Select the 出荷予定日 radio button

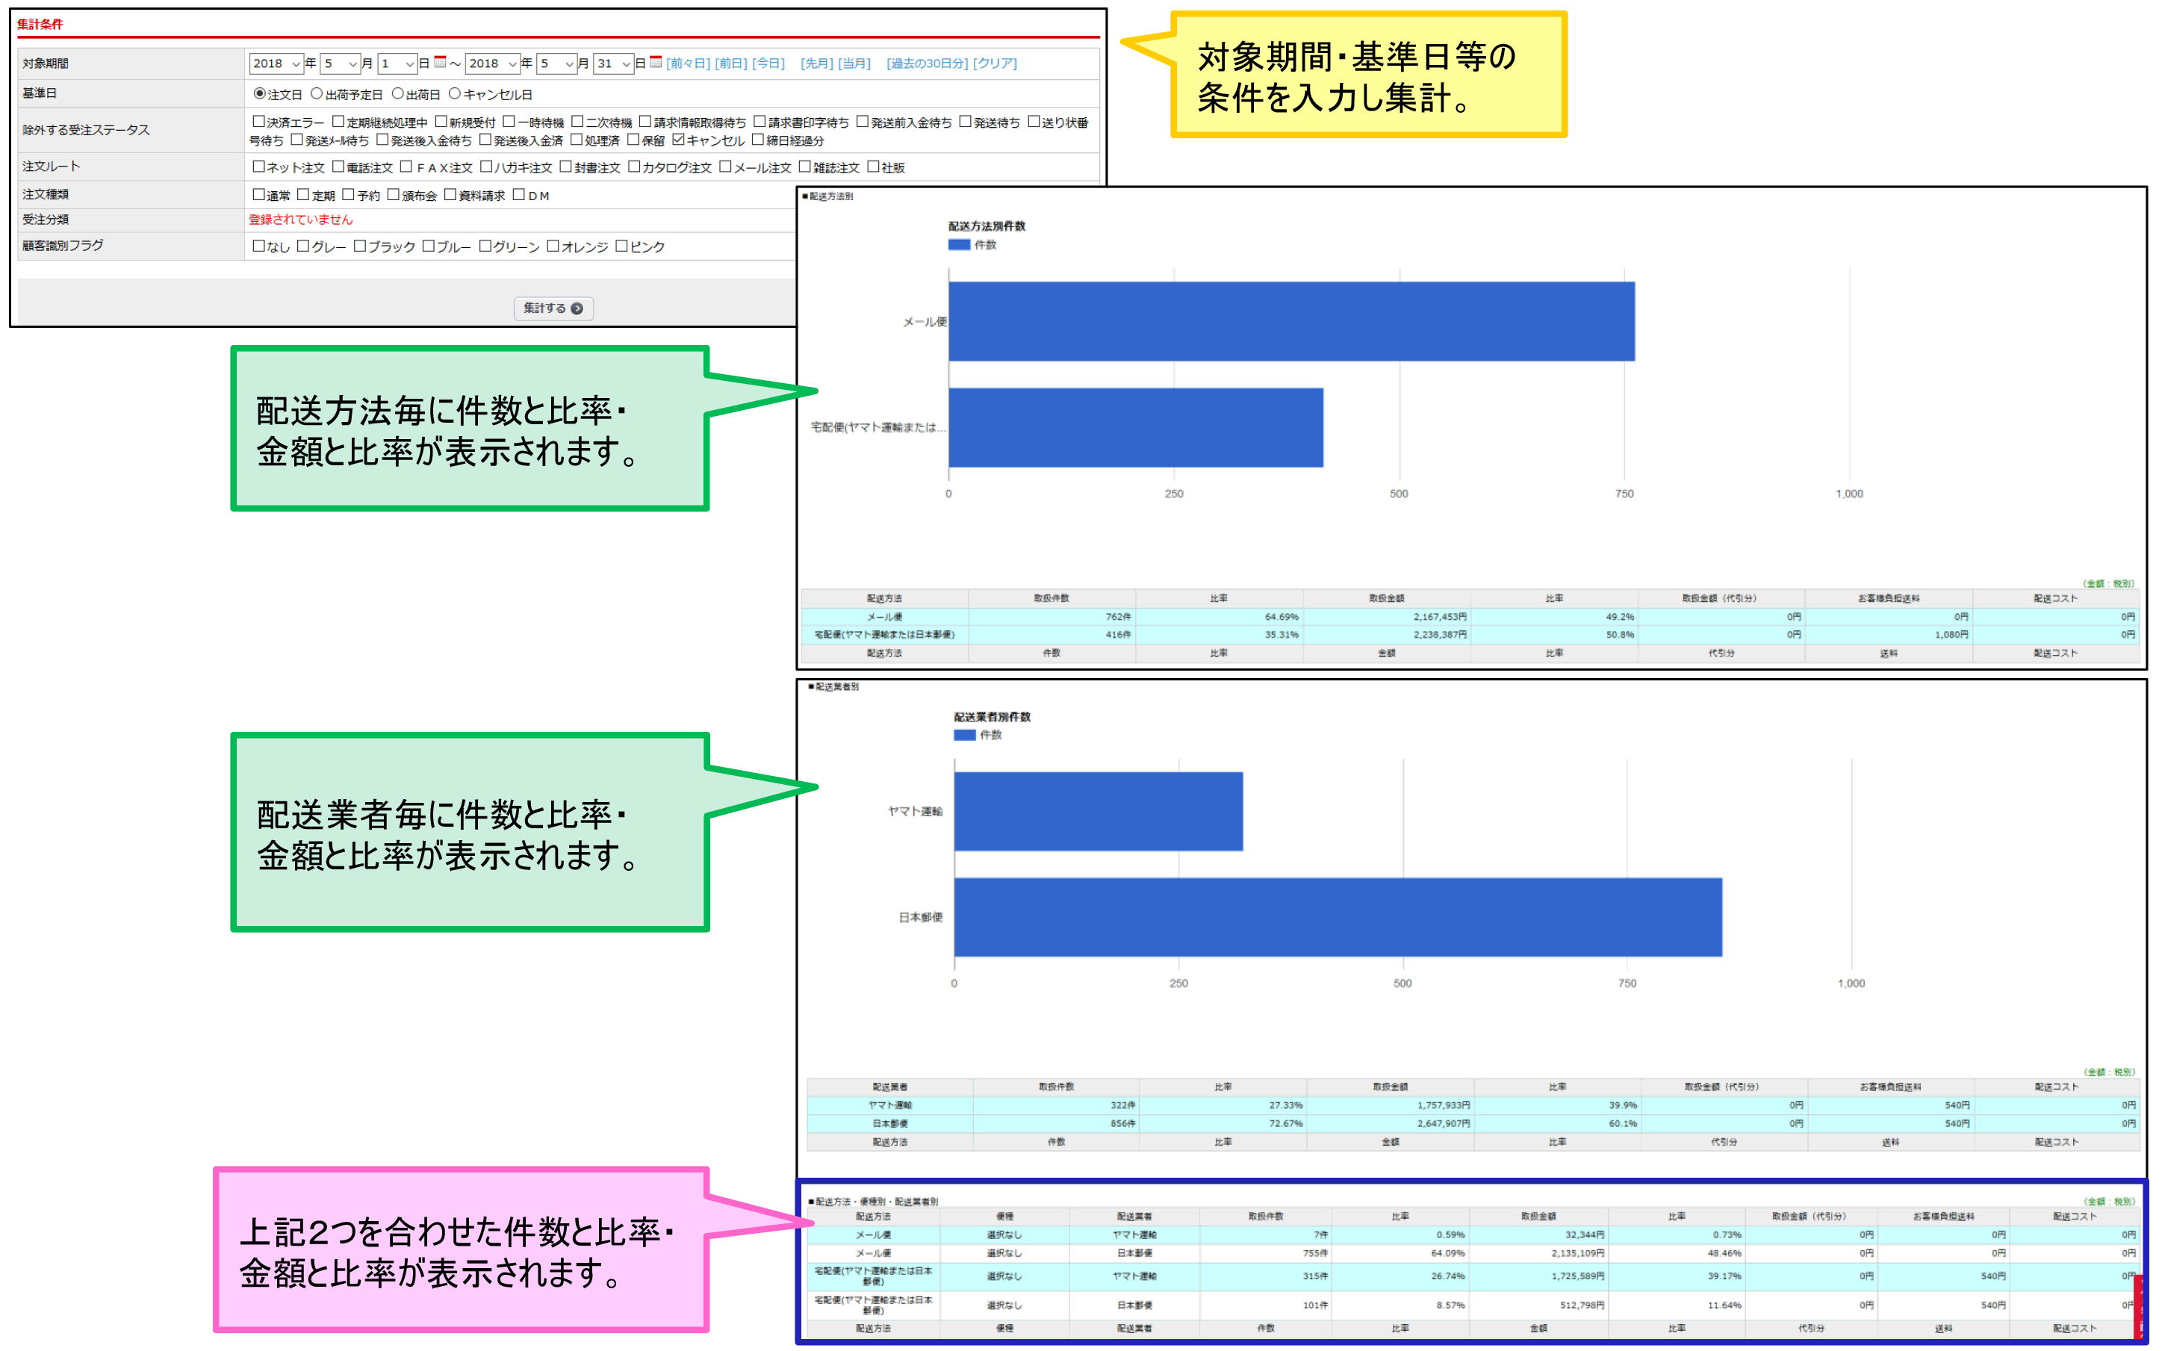316,94
